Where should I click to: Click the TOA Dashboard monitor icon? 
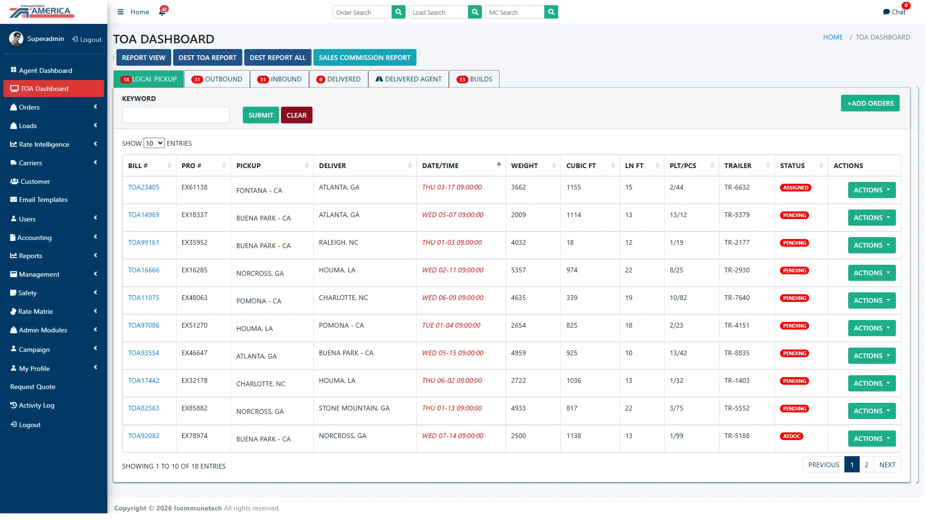pyautogui.click(x=14, y=89)
